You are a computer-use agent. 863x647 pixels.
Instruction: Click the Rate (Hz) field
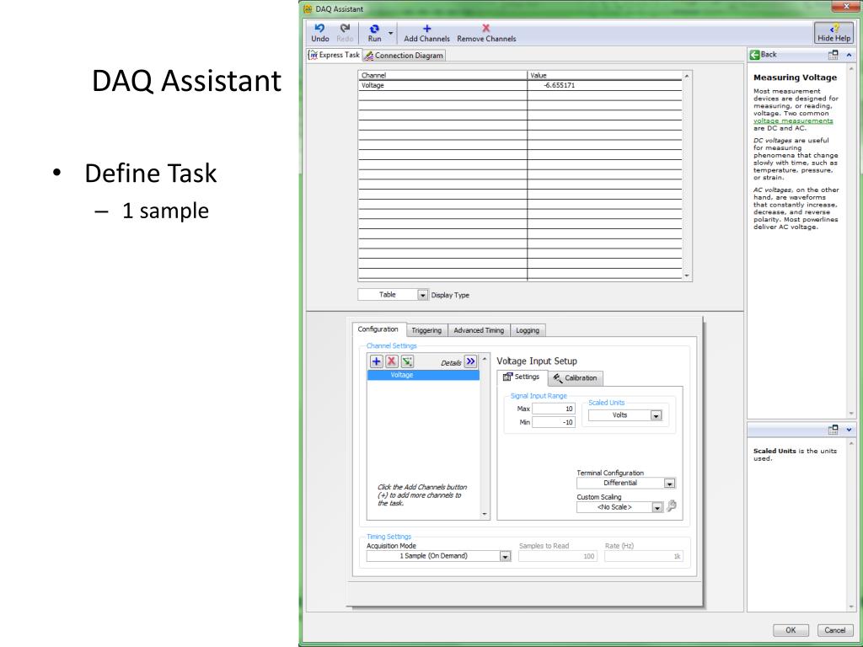(643, 556)
